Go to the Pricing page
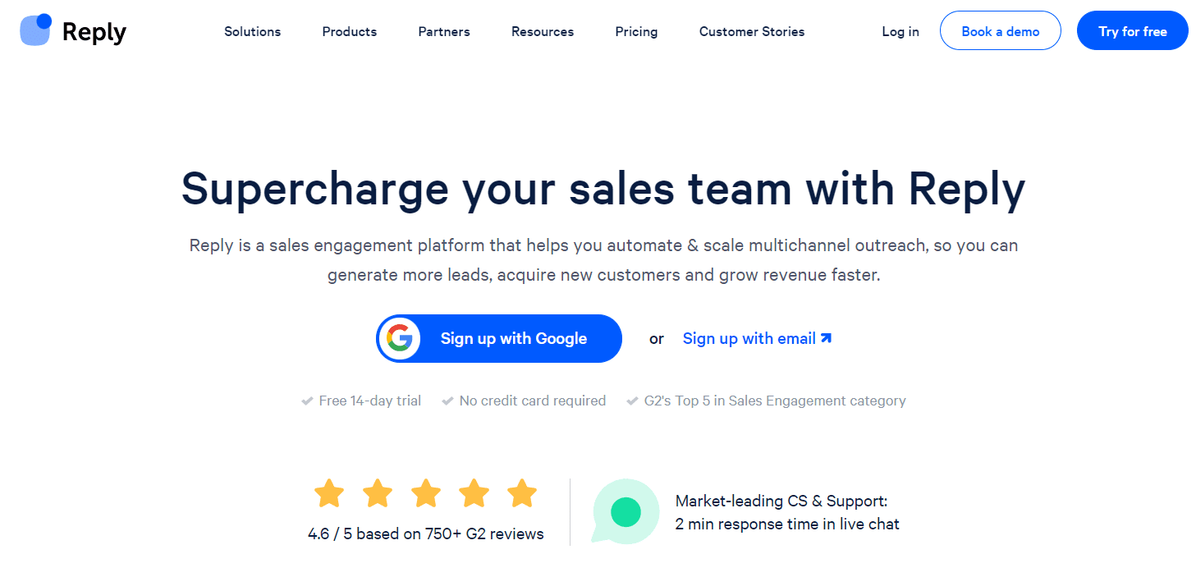The image size is (1196, 577). (636, 31)
